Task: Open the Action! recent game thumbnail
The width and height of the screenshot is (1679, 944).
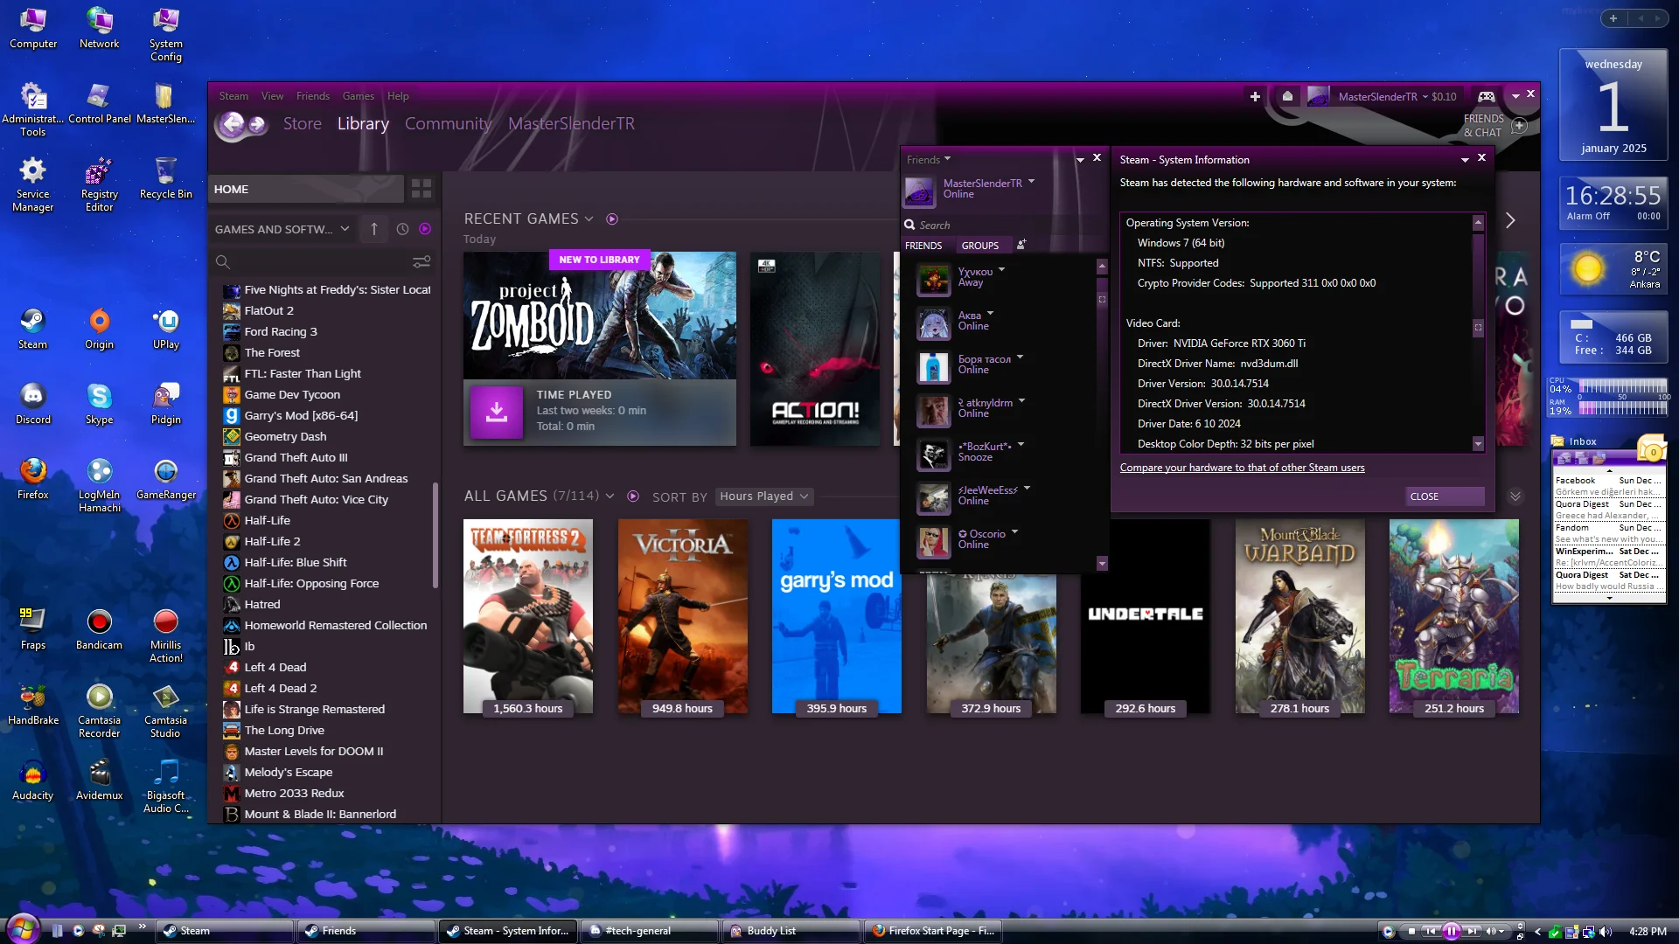Action: click(815, 349)
